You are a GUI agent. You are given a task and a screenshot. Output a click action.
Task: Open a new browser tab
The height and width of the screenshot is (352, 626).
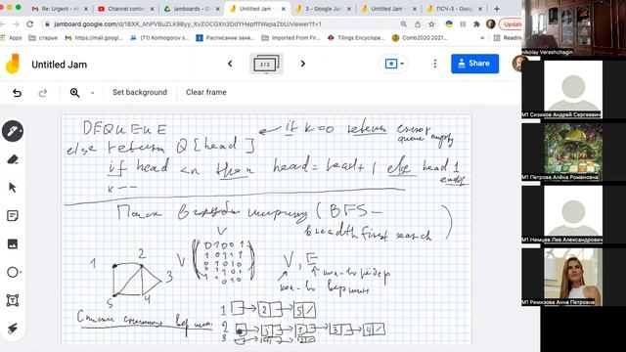point(497,9)
